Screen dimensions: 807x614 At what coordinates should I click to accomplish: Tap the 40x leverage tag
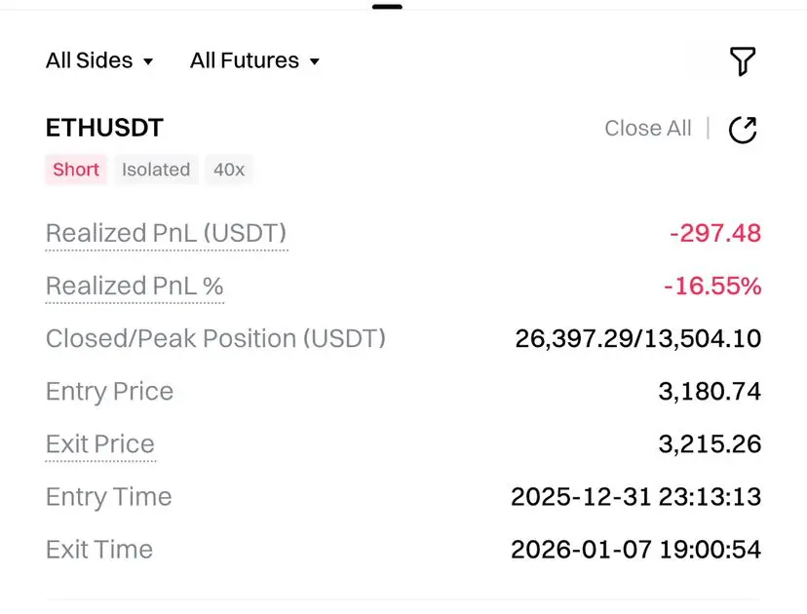(229, 170)
